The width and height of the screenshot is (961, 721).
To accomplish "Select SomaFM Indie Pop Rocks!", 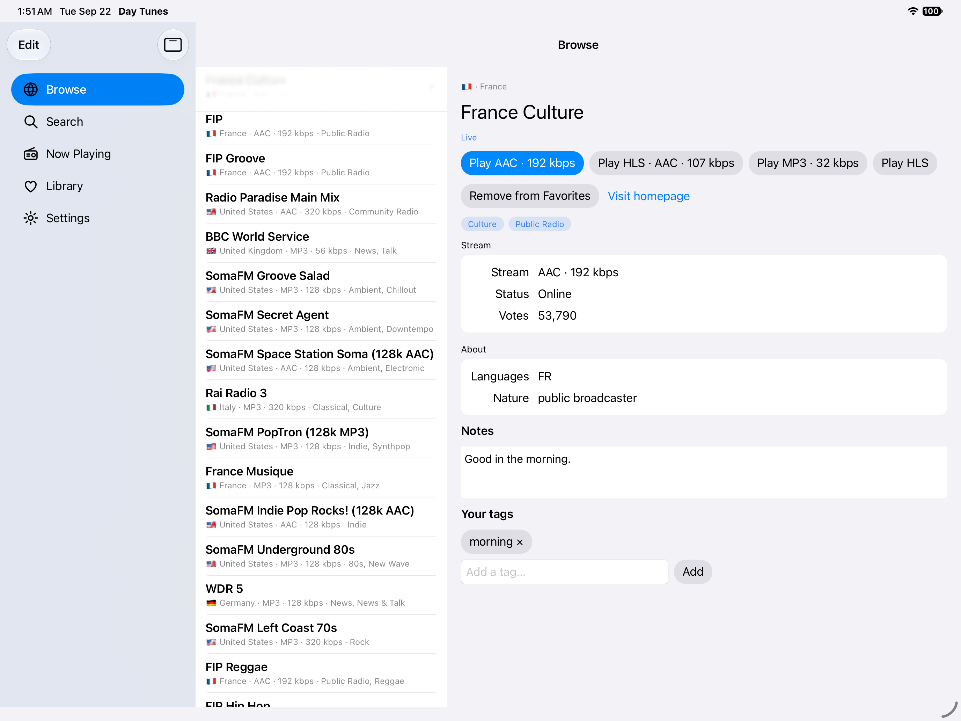I will [x=321, y=517].
